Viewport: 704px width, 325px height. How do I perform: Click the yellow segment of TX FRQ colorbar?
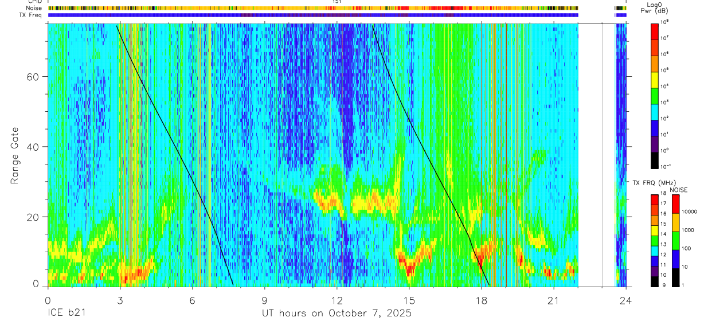point(654,230)
